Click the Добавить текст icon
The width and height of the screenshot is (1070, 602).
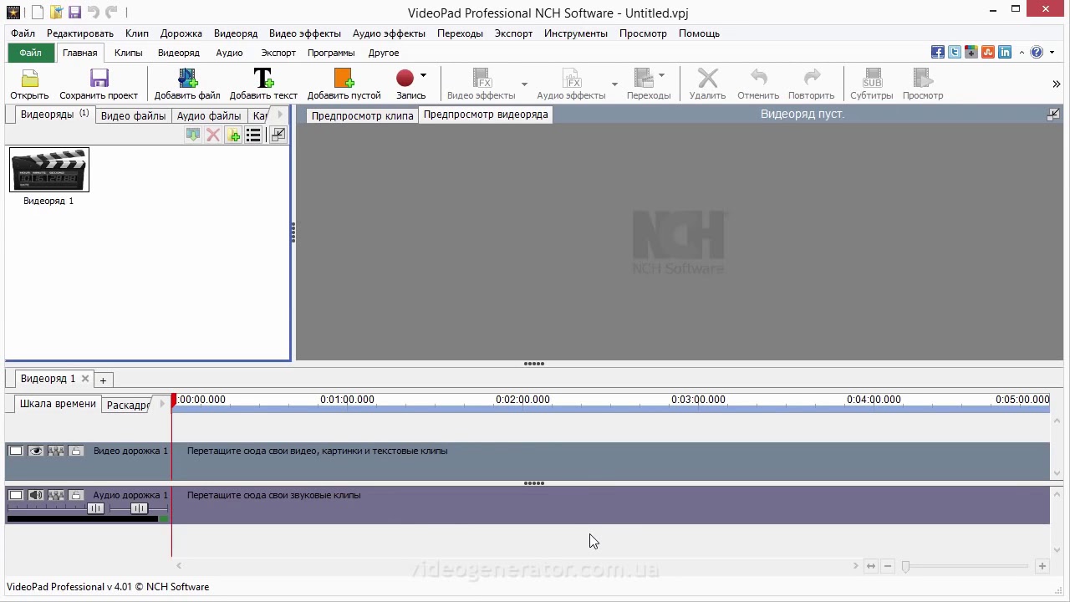point(263,79)
